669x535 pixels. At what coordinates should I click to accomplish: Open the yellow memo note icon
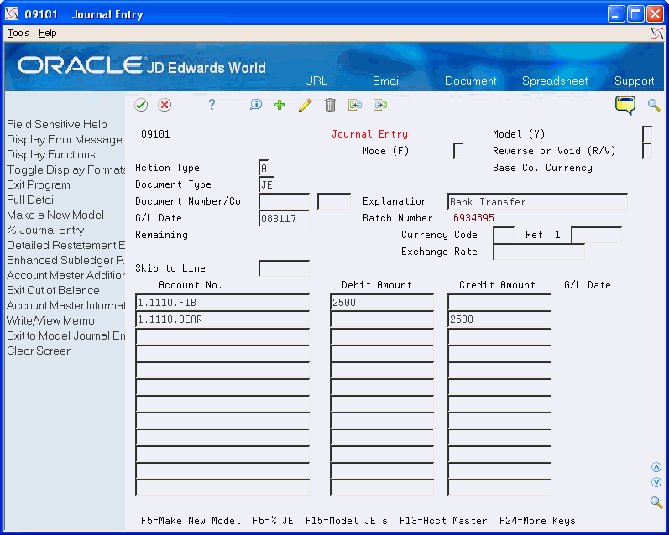pyautogui.click(x=625, y=105)
